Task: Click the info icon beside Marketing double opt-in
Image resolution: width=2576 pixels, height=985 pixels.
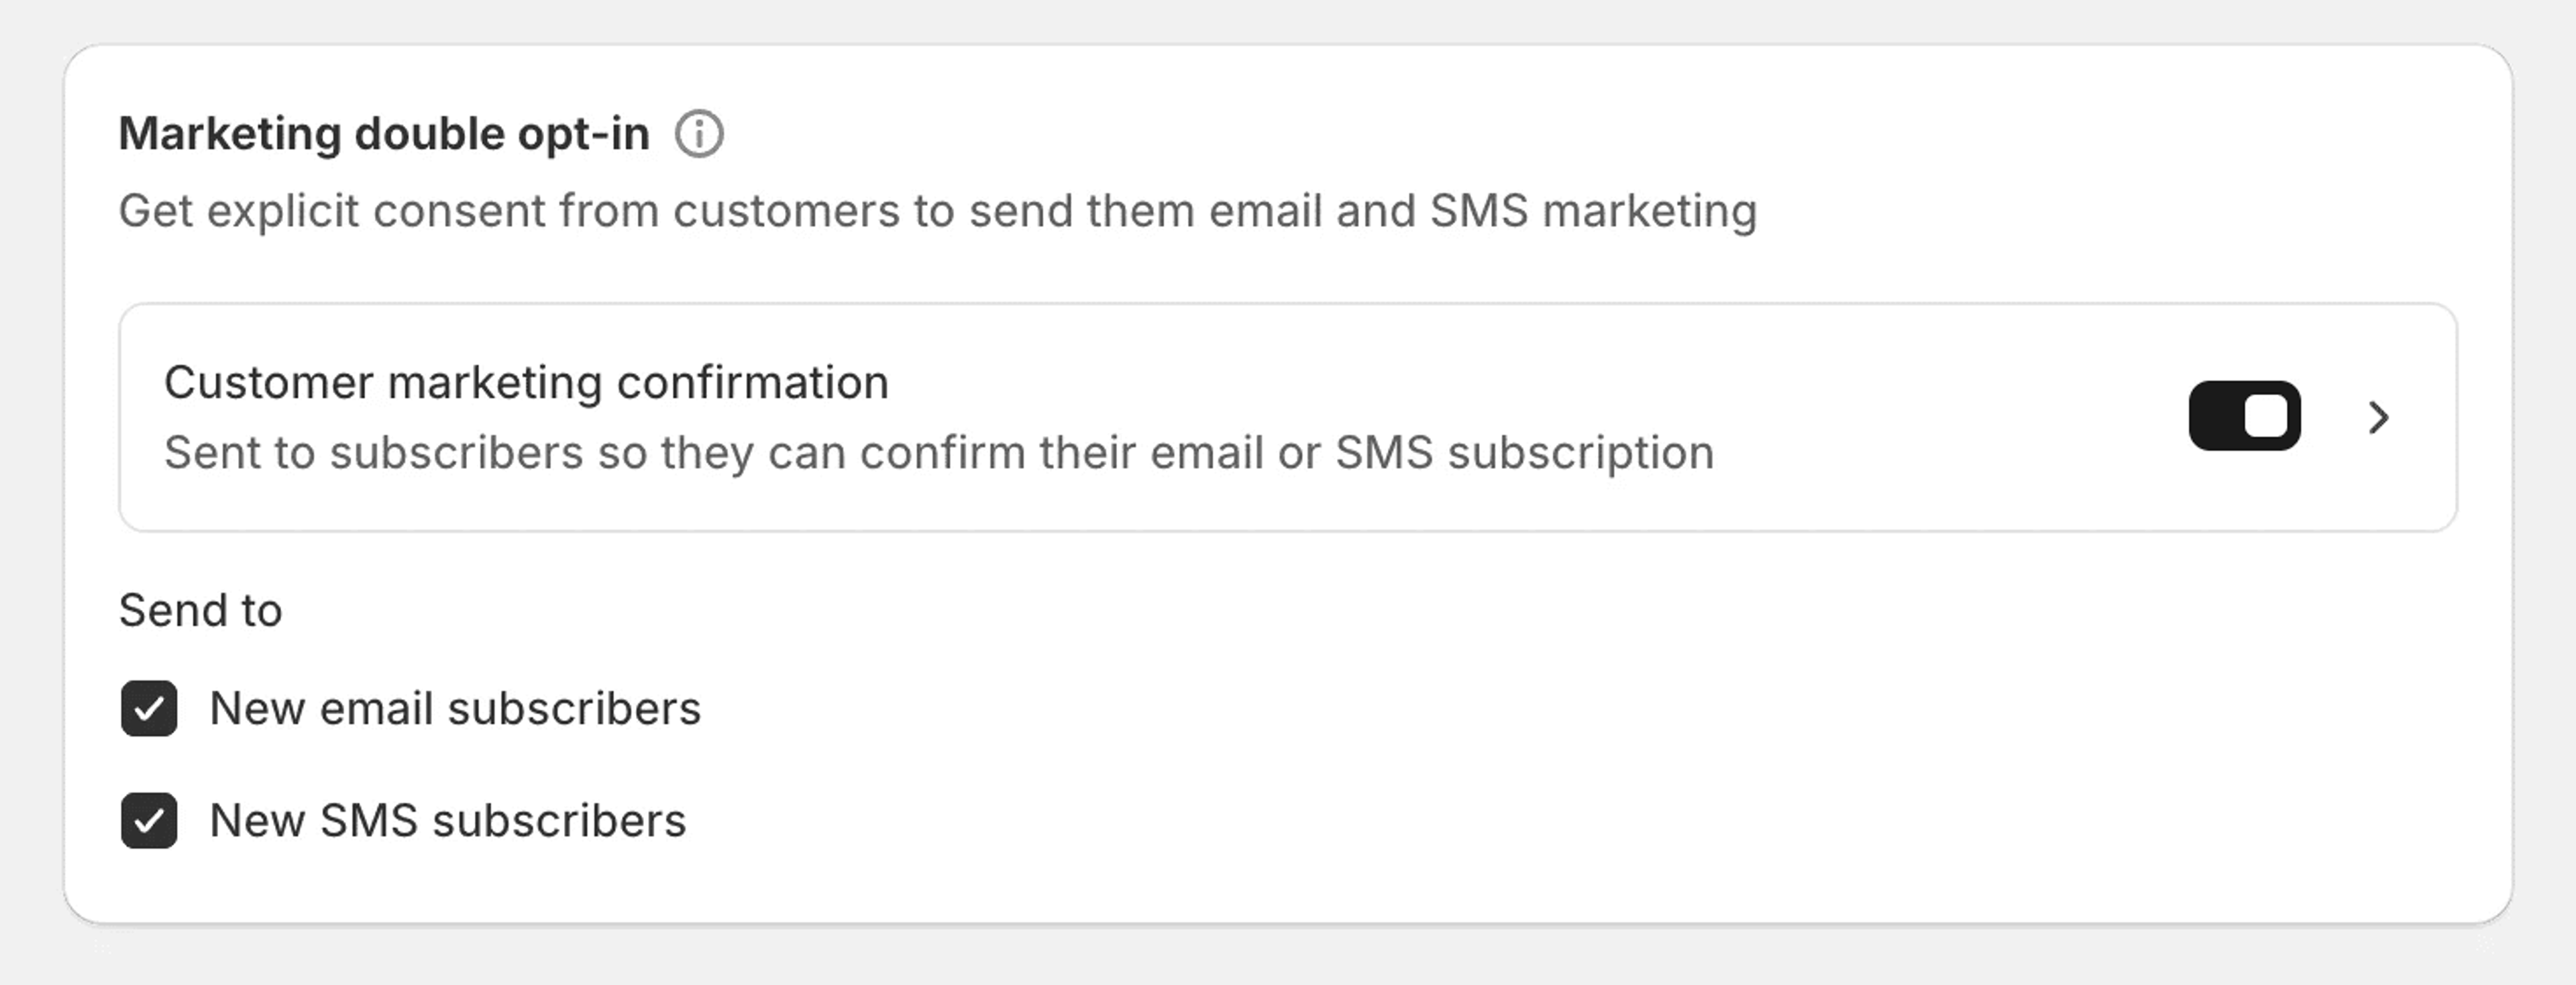Action: click(699, 134)
